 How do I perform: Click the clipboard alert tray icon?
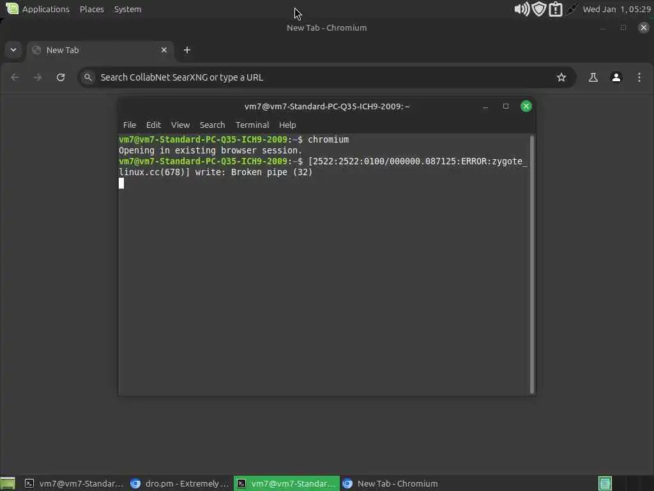coord(556,9)
